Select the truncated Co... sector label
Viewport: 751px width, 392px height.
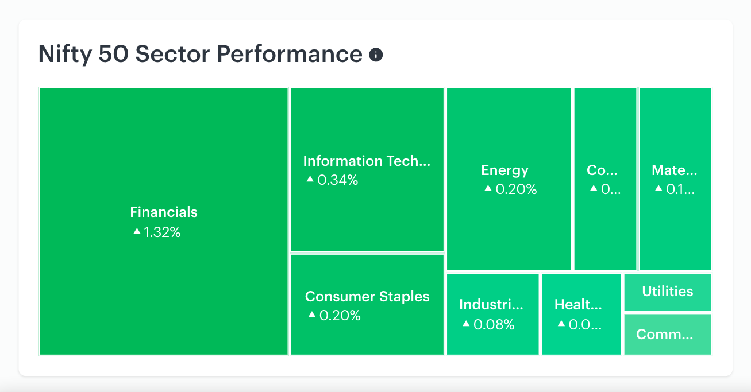coord(602,170)
